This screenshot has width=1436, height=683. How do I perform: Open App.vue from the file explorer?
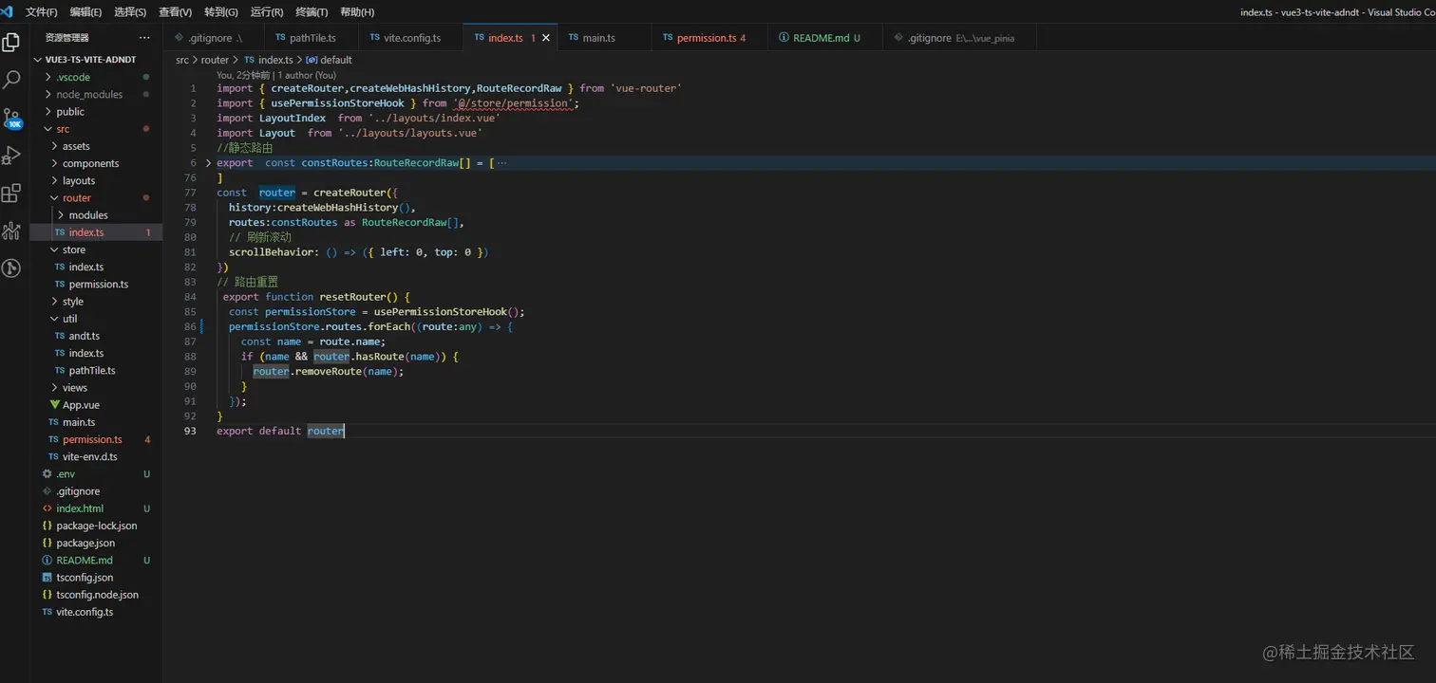[x=81, y=405]
